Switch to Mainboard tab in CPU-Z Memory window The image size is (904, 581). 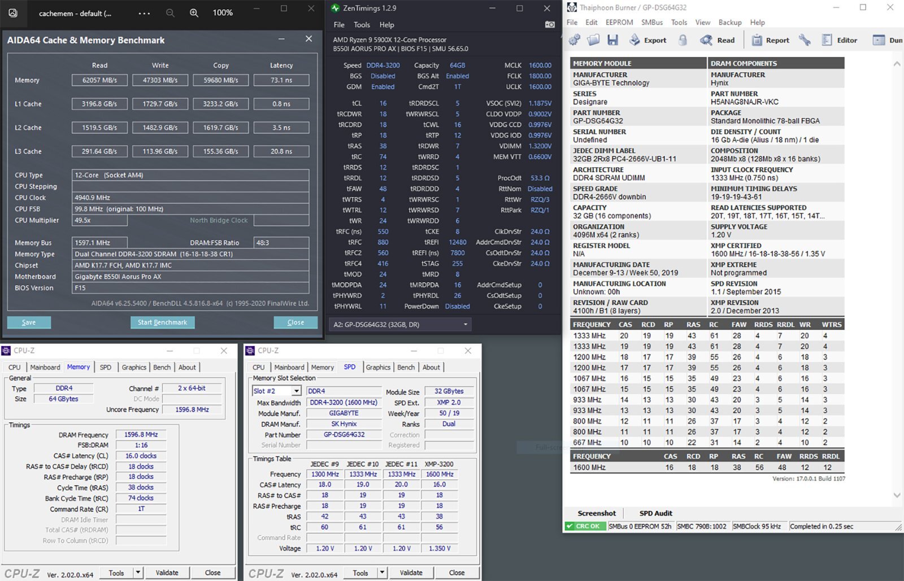(x=45, y=367)
